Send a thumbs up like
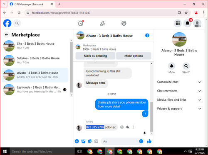 point(149,141)
